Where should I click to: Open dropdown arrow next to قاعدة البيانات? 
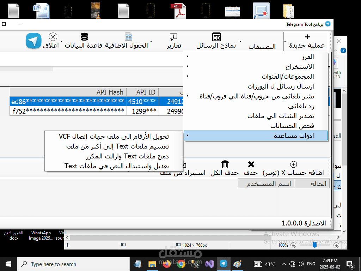point(61,42)
